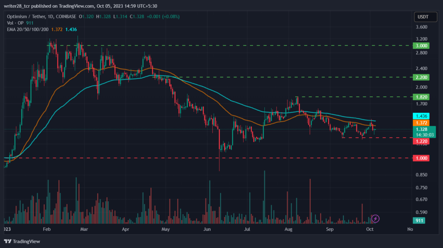Click the Aug label on time axis
Image resolution: width=443 pixels, height=248 pixels.
point(289,229)
